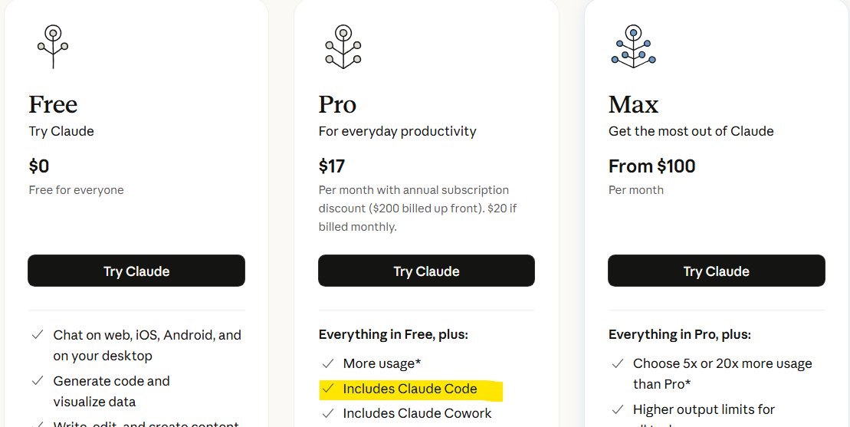Click checkmark beside "Chat on web, iOS, Android"

click(37, 335)
